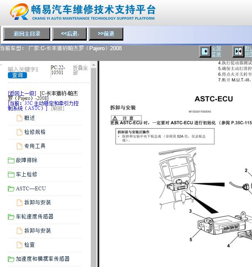Click the sidebar scrollbar up arrow
252x267 pixels.
click(x=93, y=65)
